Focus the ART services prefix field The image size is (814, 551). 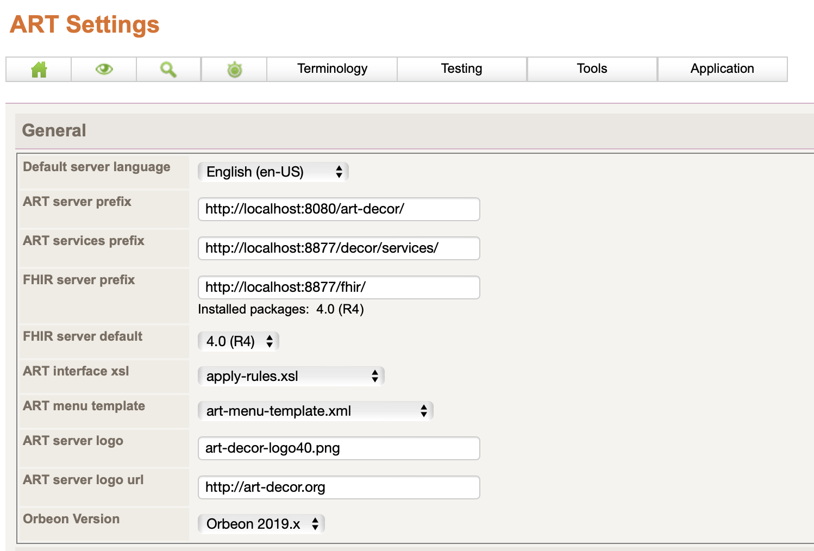[x=339, y=248]
